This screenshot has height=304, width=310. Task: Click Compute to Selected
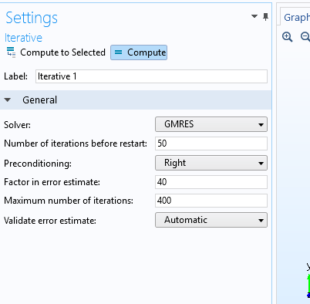pos(56,52)
